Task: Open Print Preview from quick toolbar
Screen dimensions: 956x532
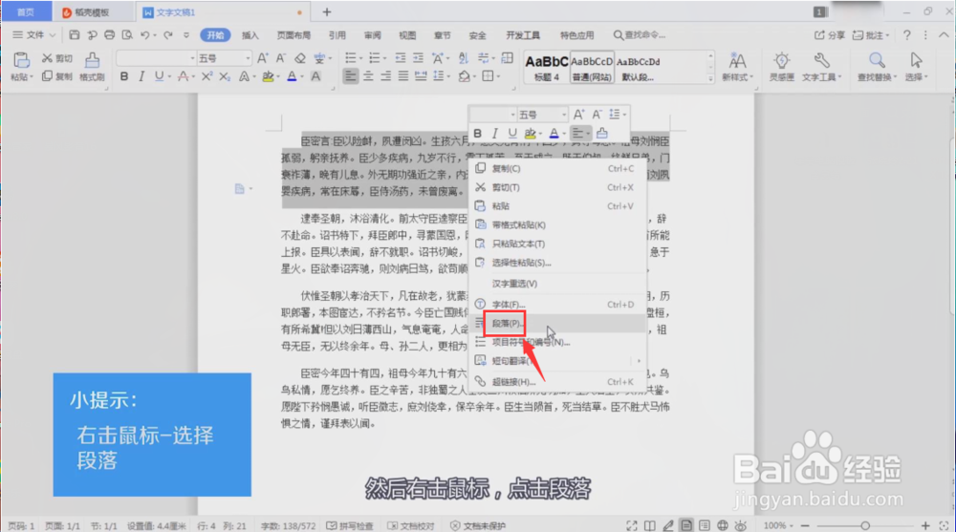Action: pyautogui.click(x=127, y=35)
